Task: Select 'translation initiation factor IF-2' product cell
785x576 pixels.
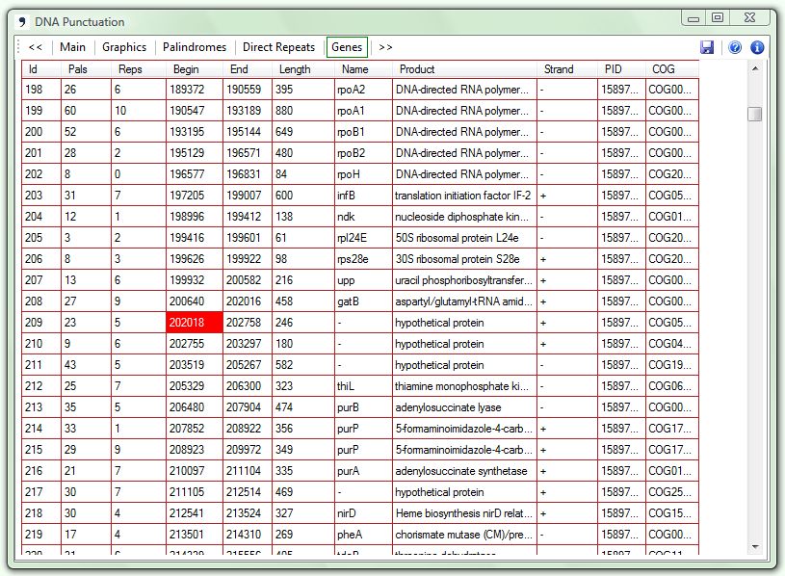Action: tap(464, 196)
